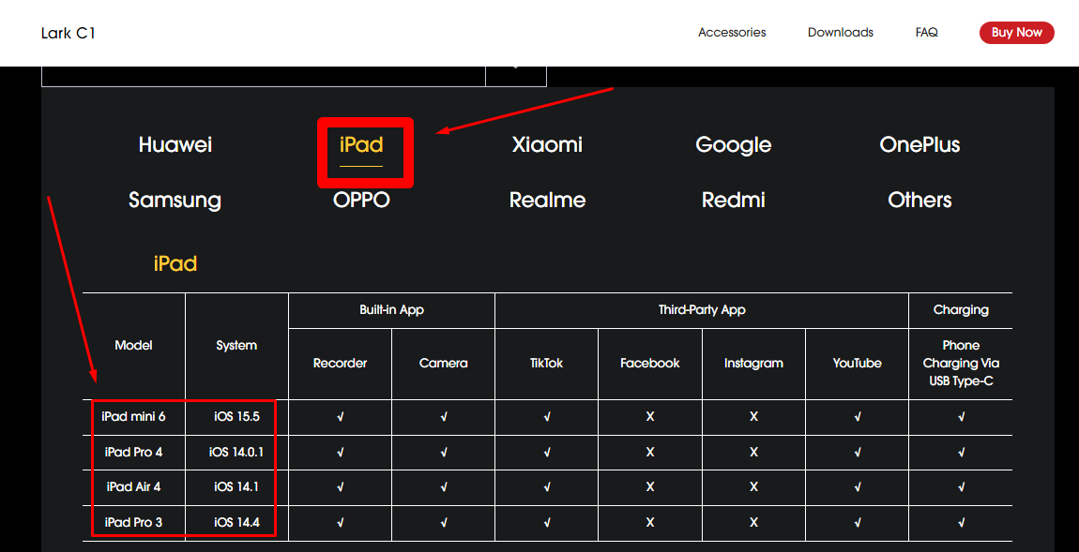The image size is (1079, 552).
Task: Click the charging check mark for iPad Air 4
Action: 961,487
